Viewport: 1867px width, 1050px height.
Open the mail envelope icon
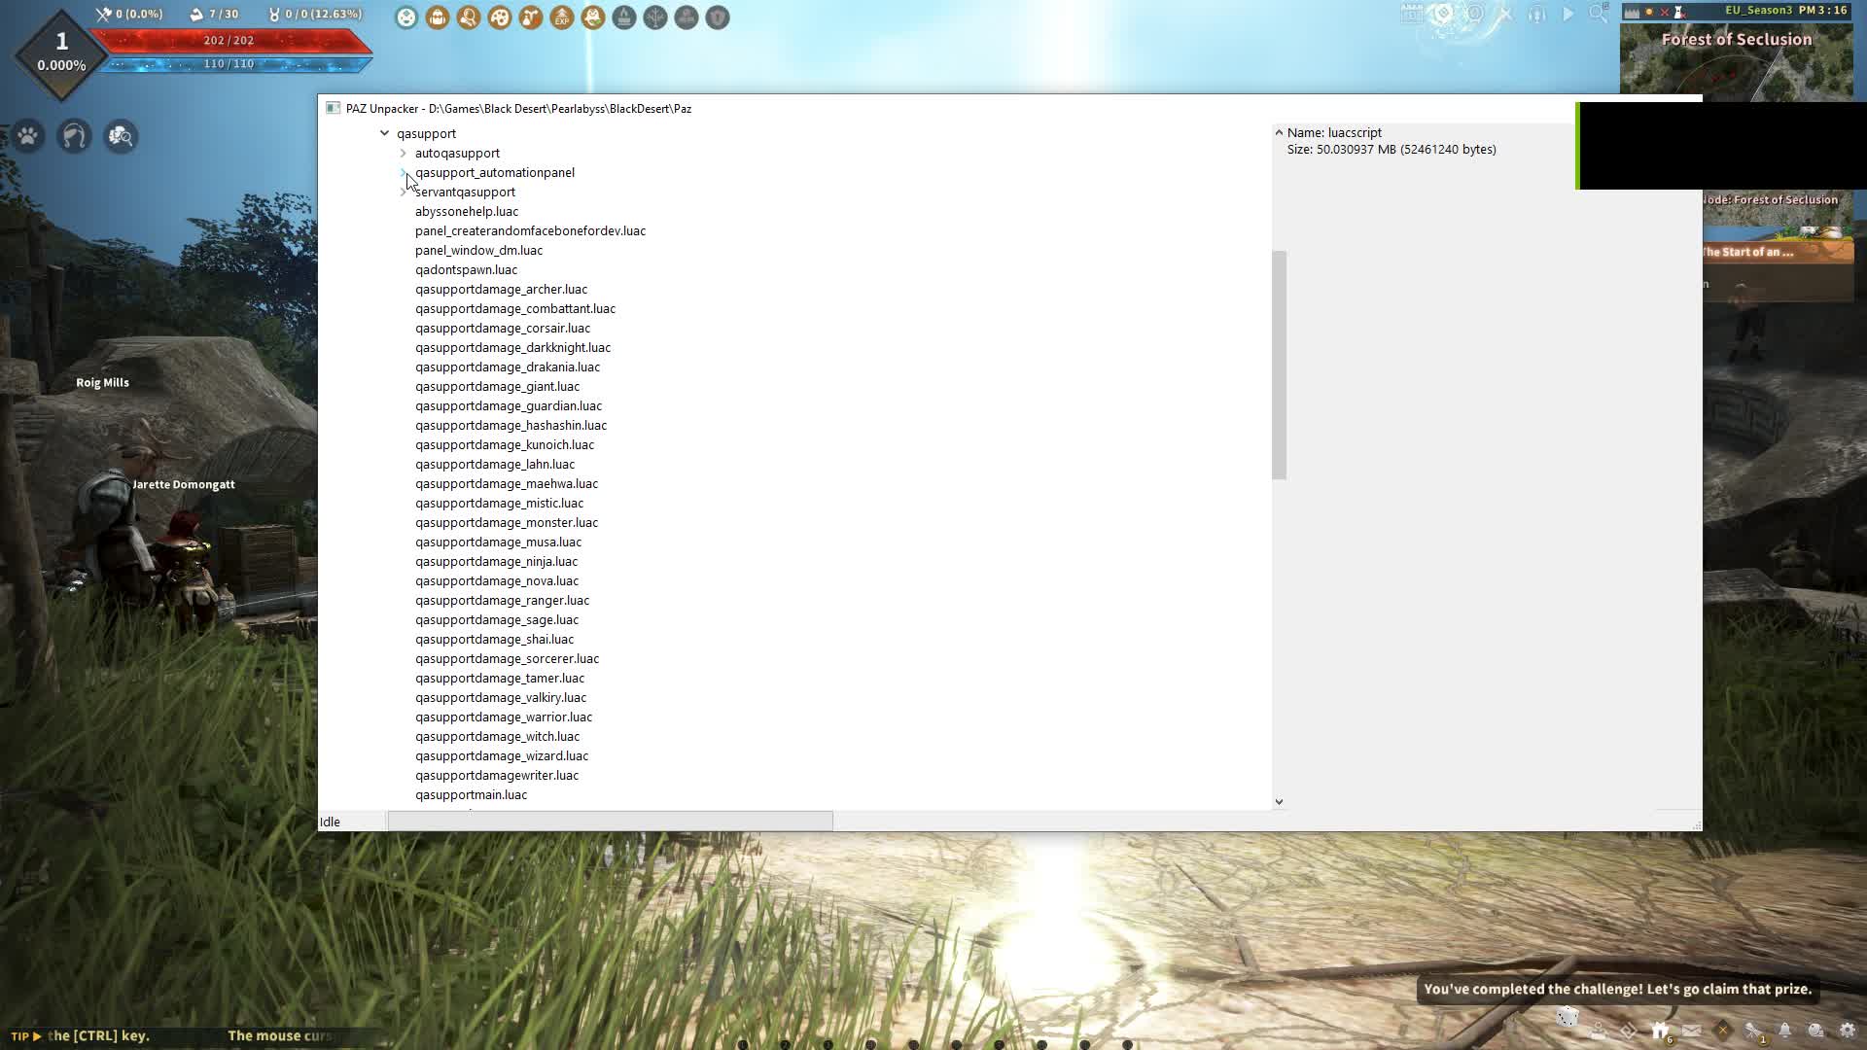(x=1692, y=1031)
